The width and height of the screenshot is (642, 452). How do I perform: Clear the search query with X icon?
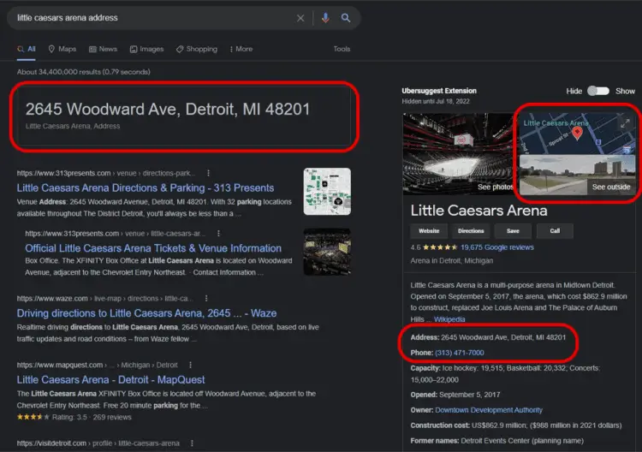click(x=300, y=18)
